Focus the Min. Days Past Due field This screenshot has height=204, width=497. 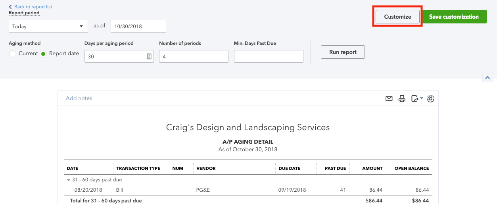269,56
